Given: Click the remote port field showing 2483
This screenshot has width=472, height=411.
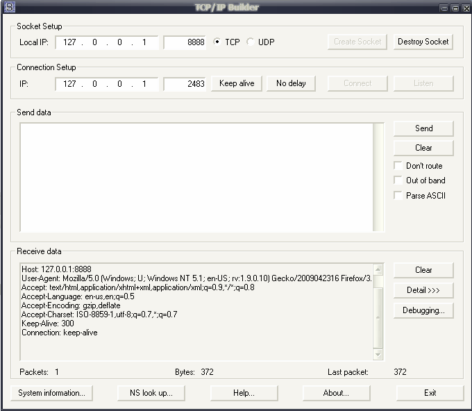Looking at the screenshot, I should point(185,84).
